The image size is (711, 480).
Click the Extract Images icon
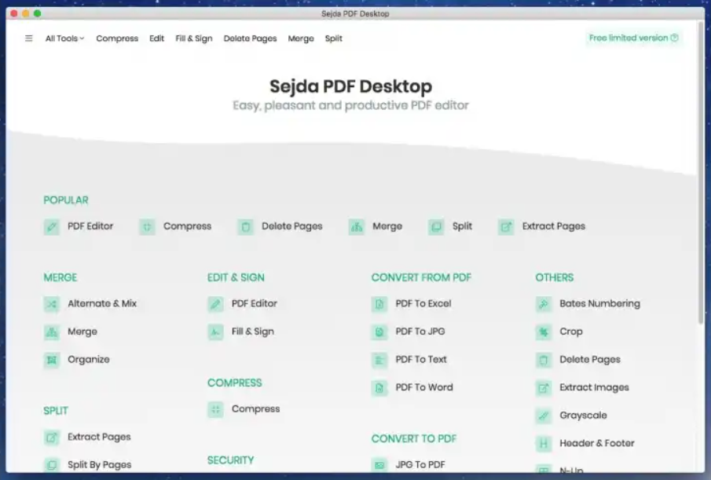[x=544, y=387]
